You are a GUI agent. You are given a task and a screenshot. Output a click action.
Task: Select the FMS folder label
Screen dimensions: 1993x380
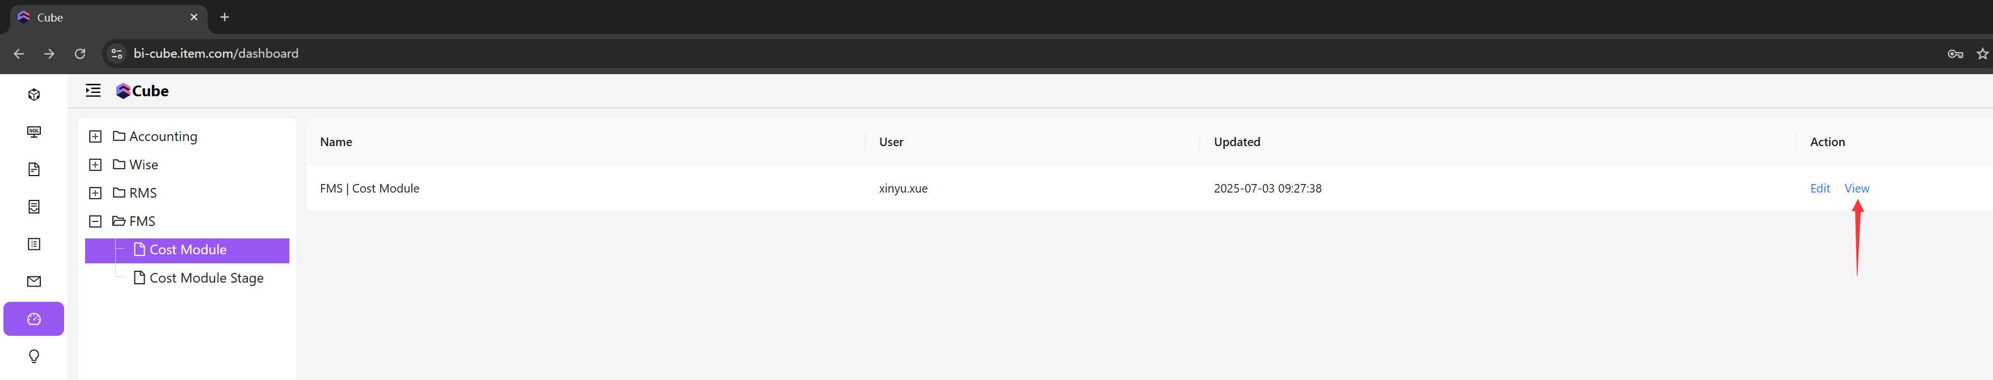142,221
